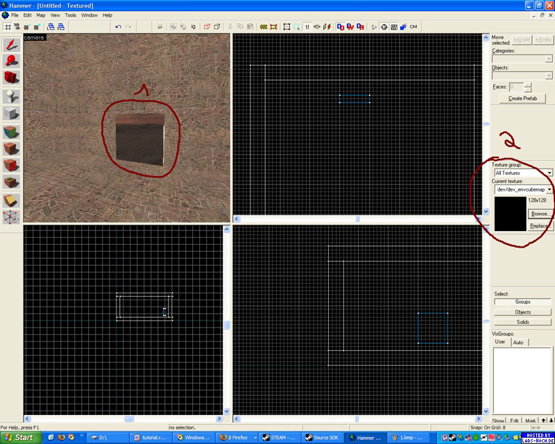The image size is (555, 444).
Task: Click the Paste clipboard icon
Action: 250,26
